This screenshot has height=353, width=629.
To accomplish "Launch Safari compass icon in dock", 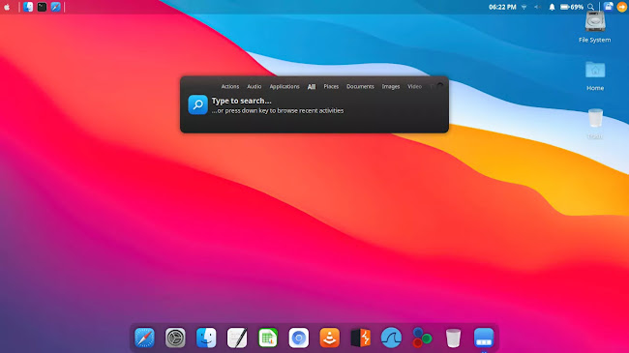I will (144, 338).
